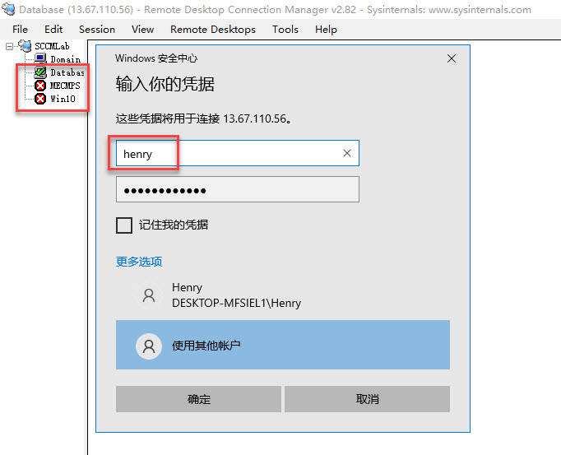The height and width of the screenshot is (455, 561).
Task: Click the app icon in the title bar
Action: (x=9, y=9)
